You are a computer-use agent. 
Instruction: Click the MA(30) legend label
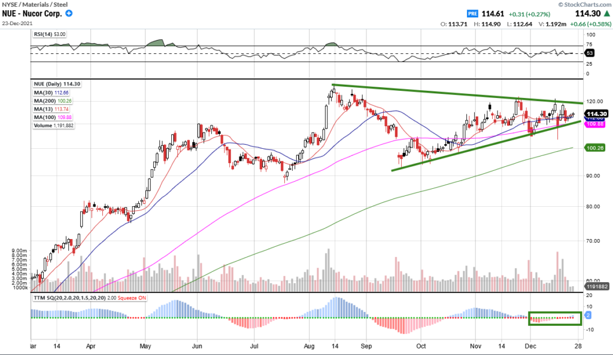tap(52, 93)
